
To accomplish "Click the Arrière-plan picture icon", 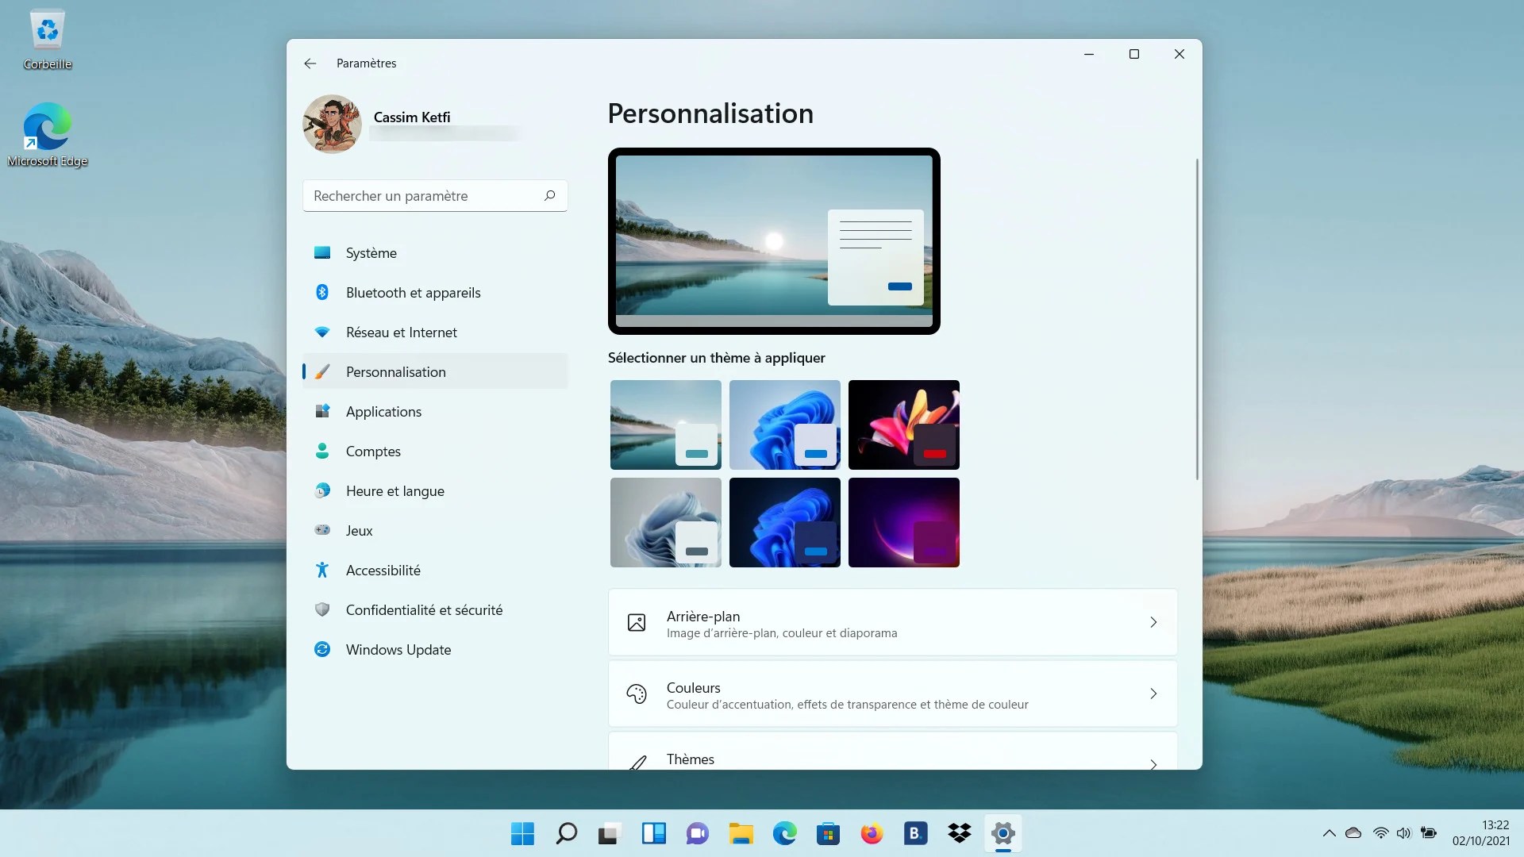I will coord(637,623).
